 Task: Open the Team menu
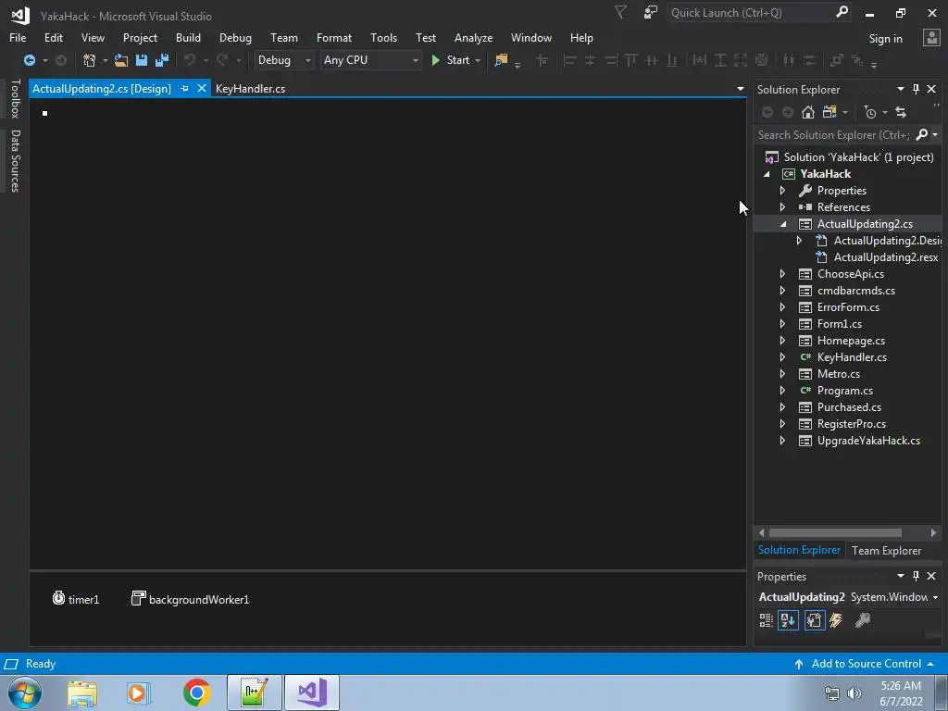(283, 37)
